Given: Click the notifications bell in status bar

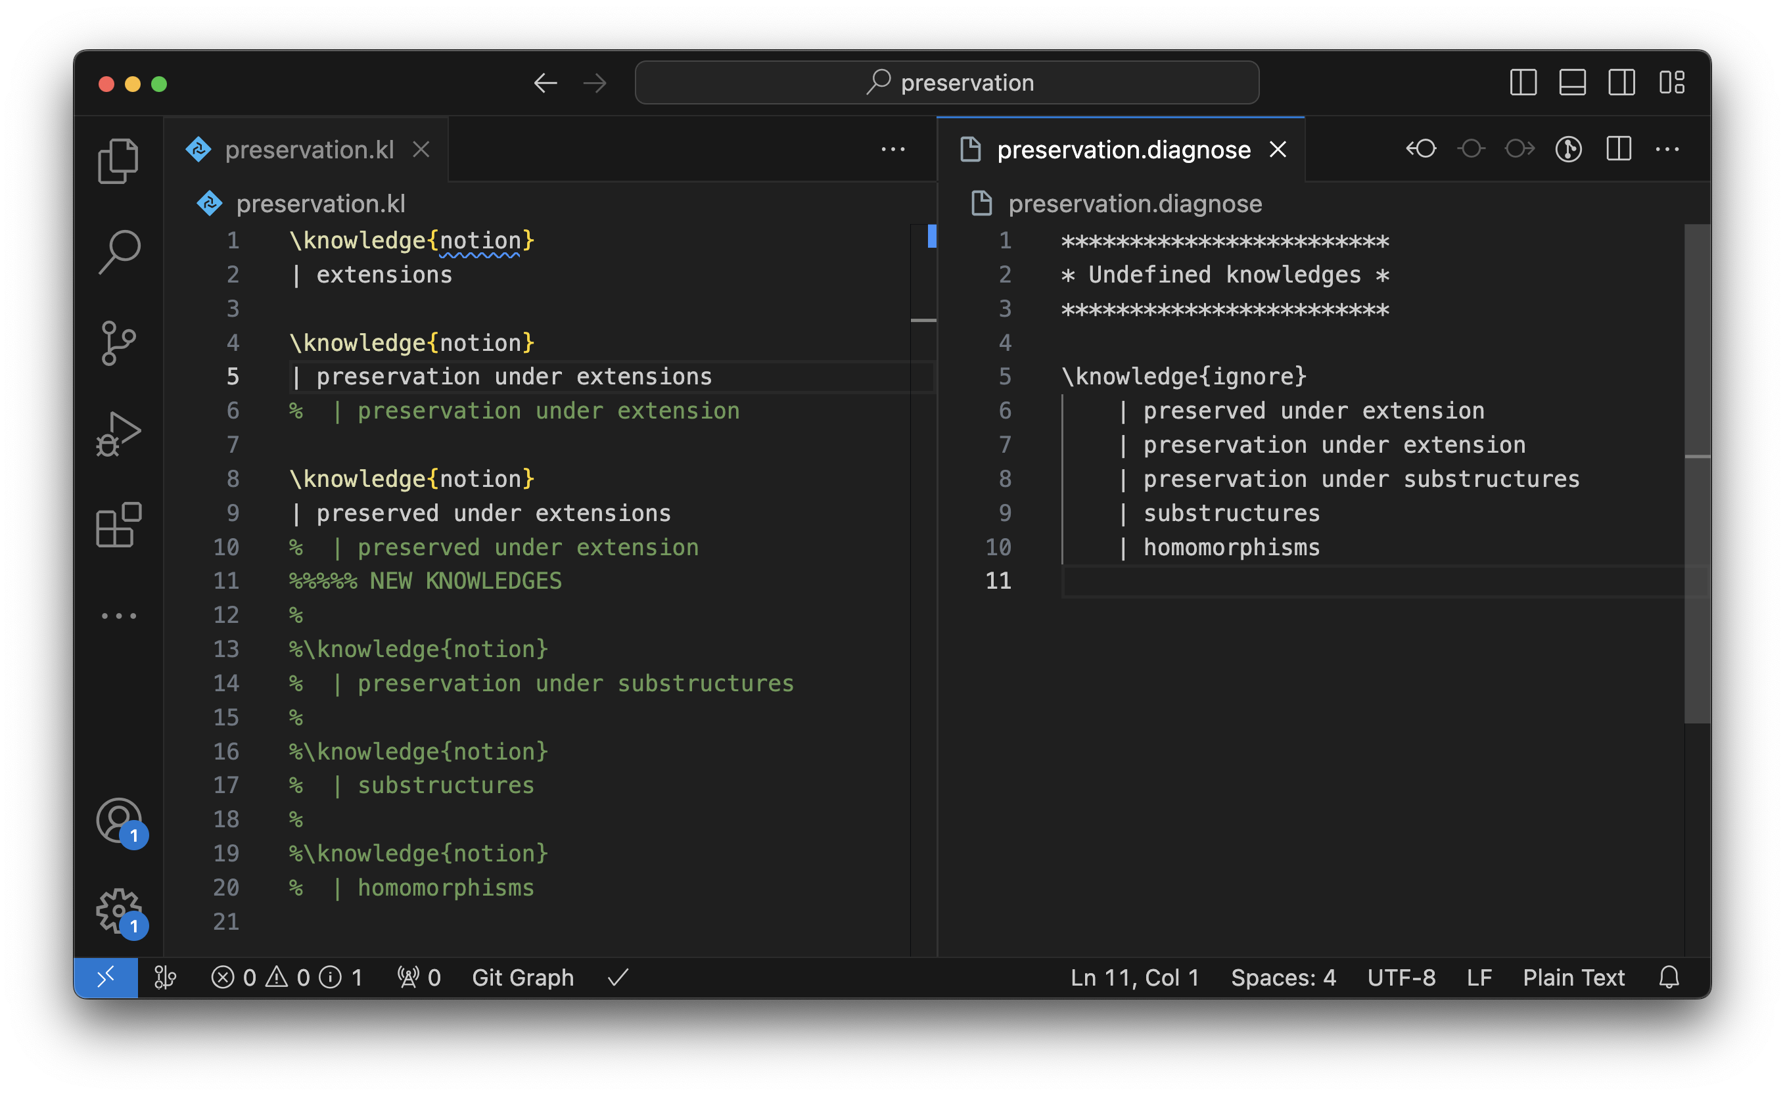Looking at the screenshot, I should point(1668,977).
